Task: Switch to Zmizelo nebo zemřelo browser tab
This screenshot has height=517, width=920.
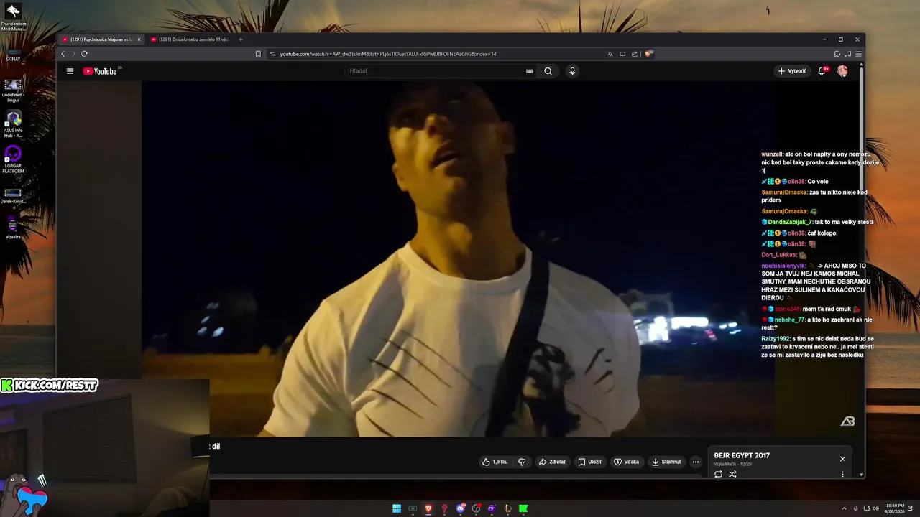Action: click(x=190, y=39)
